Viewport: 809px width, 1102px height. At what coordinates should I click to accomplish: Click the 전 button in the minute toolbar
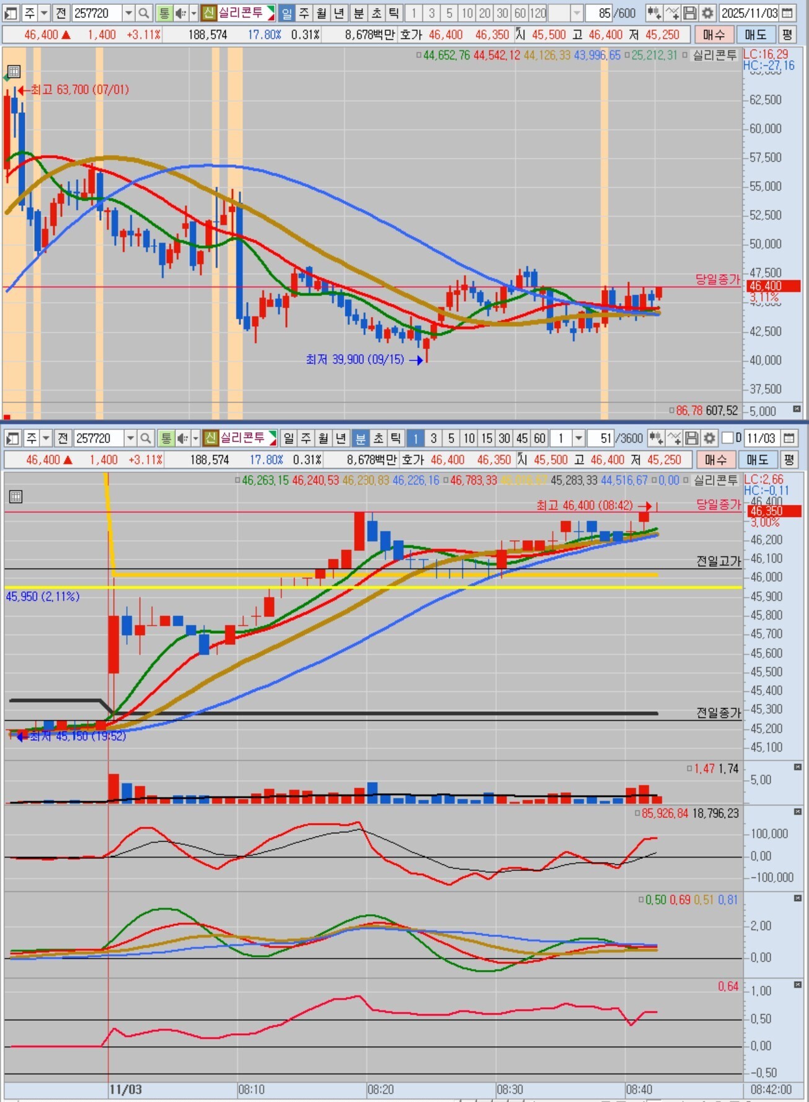pyautogui.click(x=62, y=438)
